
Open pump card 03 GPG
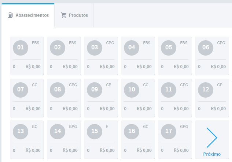(x=101, y=56)
